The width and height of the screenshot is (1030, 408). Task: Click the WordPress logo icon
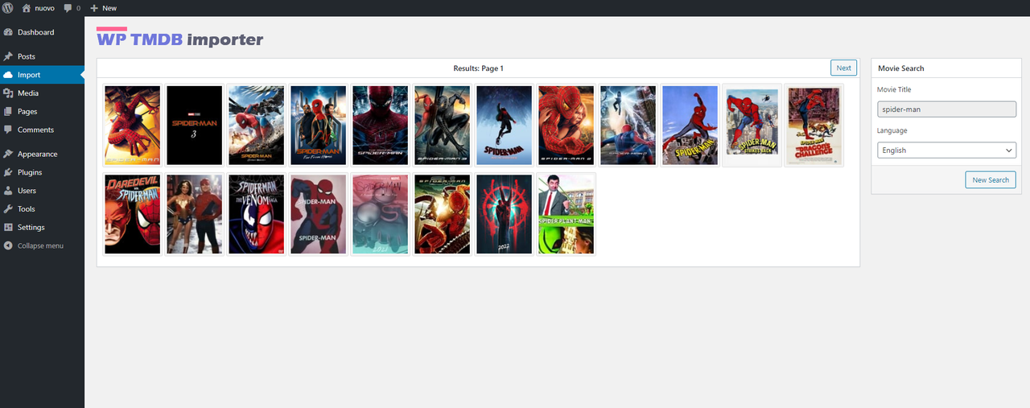coord(8,8)
